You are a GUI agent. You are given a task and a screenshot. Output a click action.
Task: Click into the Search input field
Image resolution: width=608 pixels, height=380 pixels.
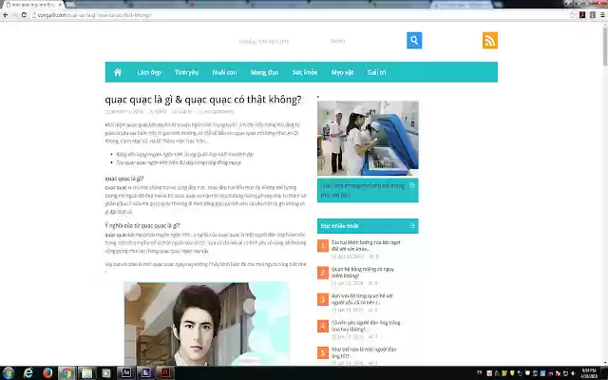tap(366, 41)
